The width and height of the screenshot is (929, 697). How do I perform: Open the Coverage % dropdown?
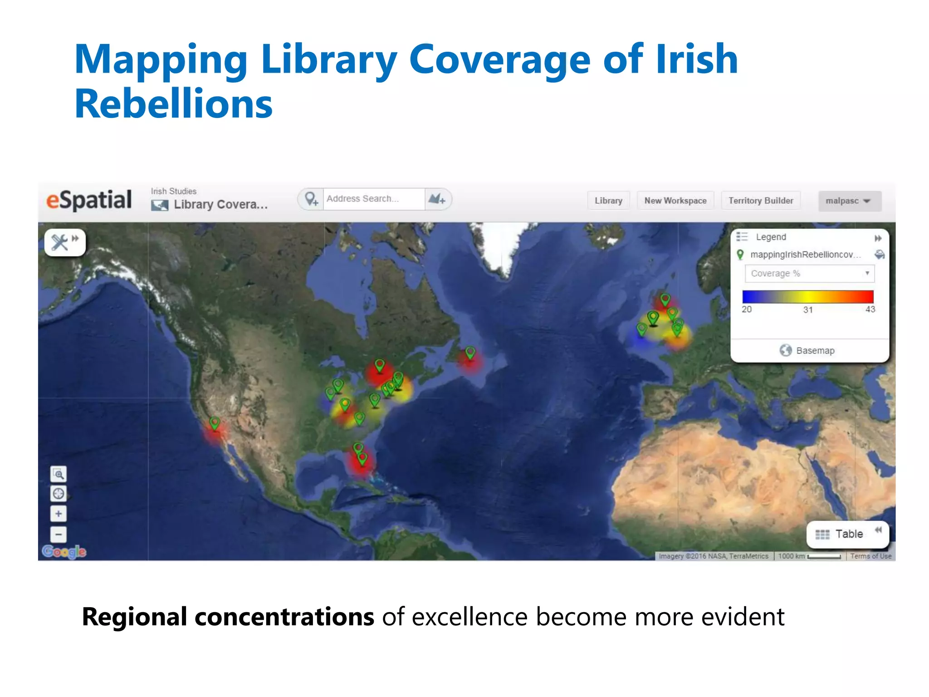pos(810,274)
